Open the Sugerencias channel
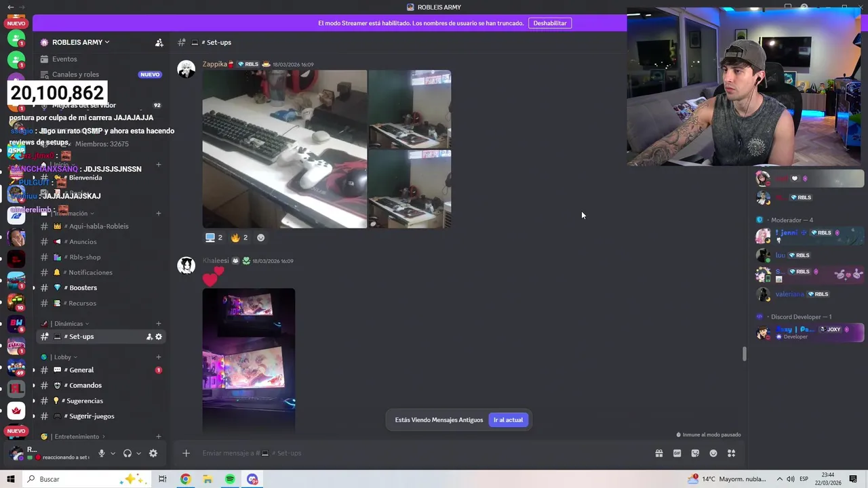 click(x=100, y=401)
